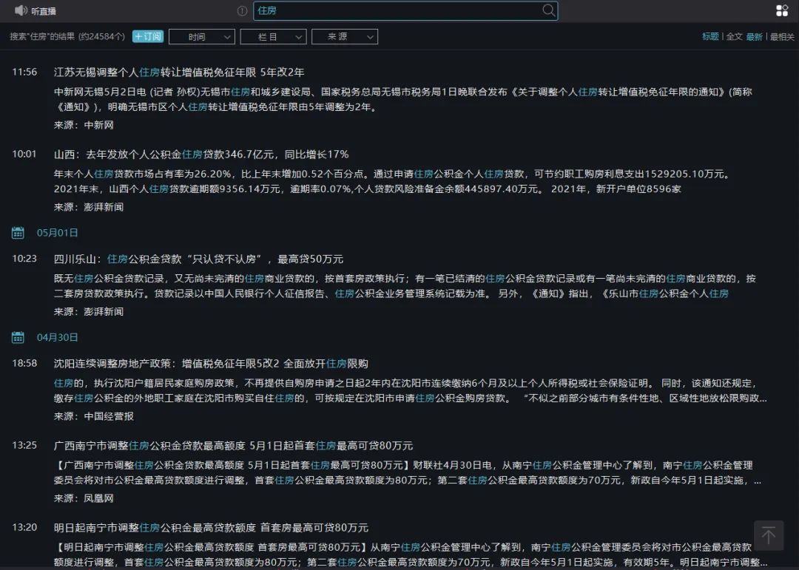Click the 乐山 summary starting 既无住房公积金贷款记录

point(405,286)
